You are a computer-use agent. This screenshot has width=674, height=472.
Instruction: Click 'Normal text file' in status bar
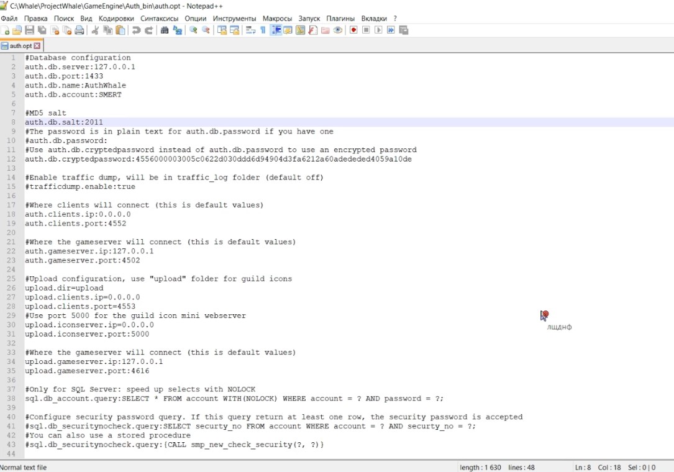(23, 467)
